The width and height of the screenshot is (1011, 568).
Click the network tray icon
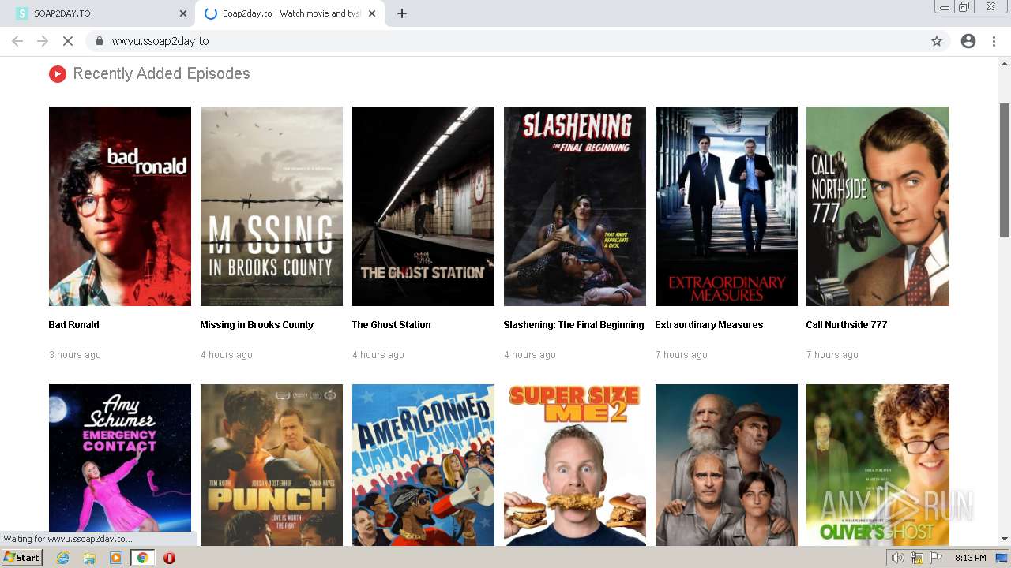pos(917,558)
